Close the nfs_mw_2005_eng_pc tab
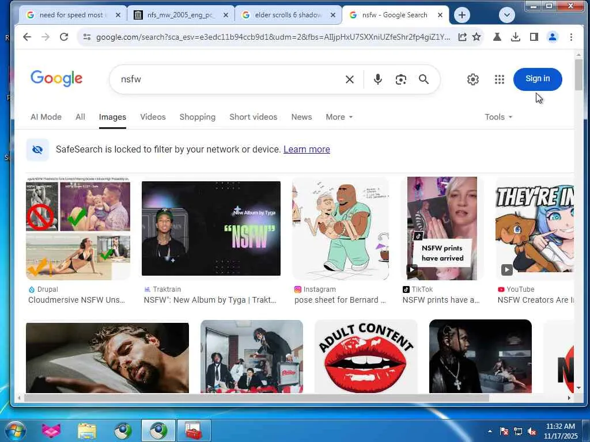This screenshot has width=590, height=442. click(x=226, y=15)
